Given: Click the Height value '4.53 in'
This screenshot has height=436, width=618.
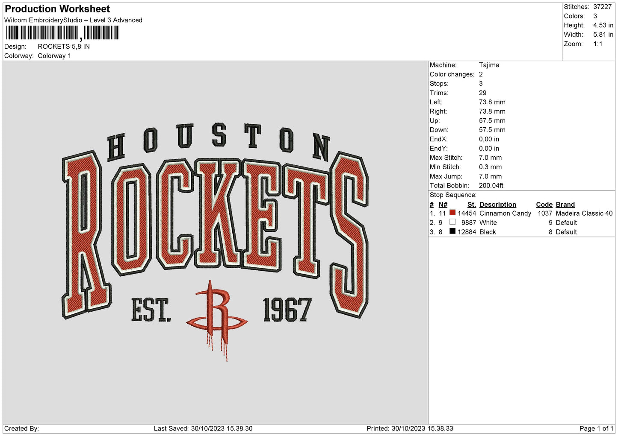Looking at the screenshot, I should click(603, 25).
